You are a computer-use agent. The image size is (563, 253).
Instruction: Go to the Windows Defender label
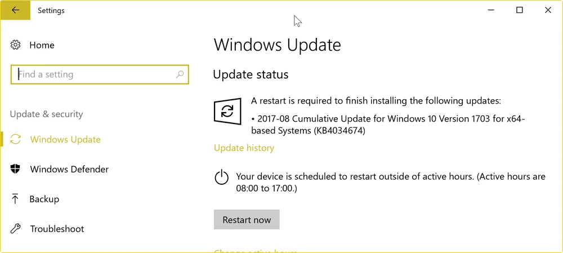(x=69, y=169)
